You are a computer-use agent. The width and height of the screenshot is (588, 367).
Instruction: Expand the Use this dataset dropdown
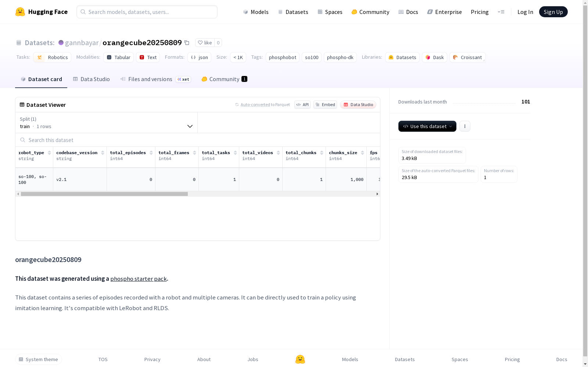point(427,126)
